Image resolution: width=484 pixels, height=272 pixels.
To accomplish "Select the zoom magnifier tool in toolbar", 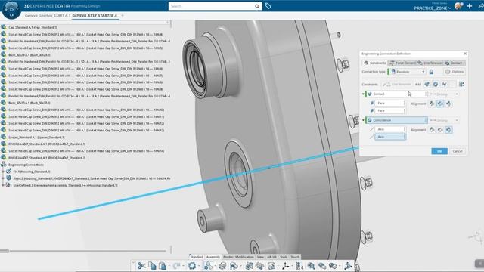I will coord(311,266).
